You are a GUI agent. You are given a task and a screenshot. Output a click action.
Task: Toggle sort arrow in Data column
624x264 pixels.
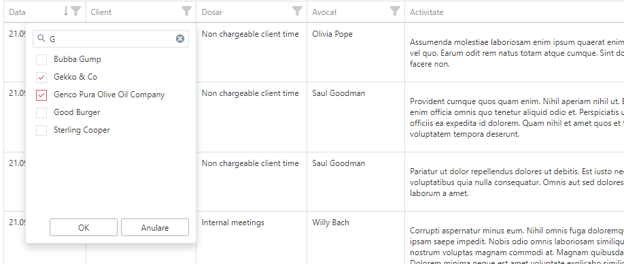pos(66,11)
